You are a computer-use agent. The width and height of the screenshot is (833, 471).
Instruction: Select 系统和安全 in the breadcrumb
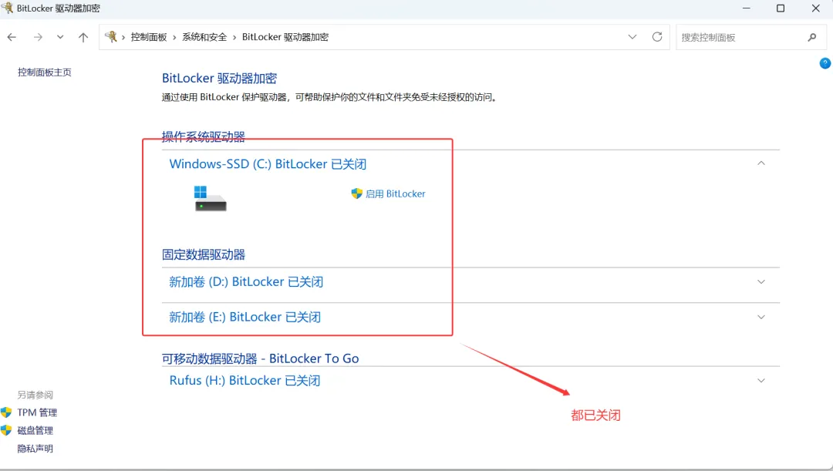204,37
